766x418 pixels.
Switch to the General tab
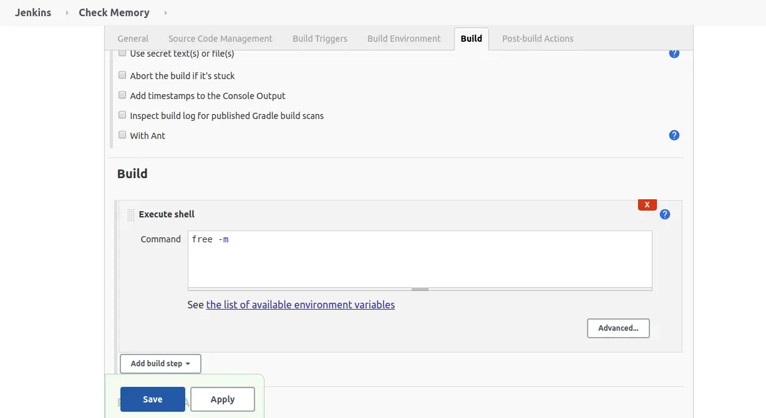tap(133, 39)
